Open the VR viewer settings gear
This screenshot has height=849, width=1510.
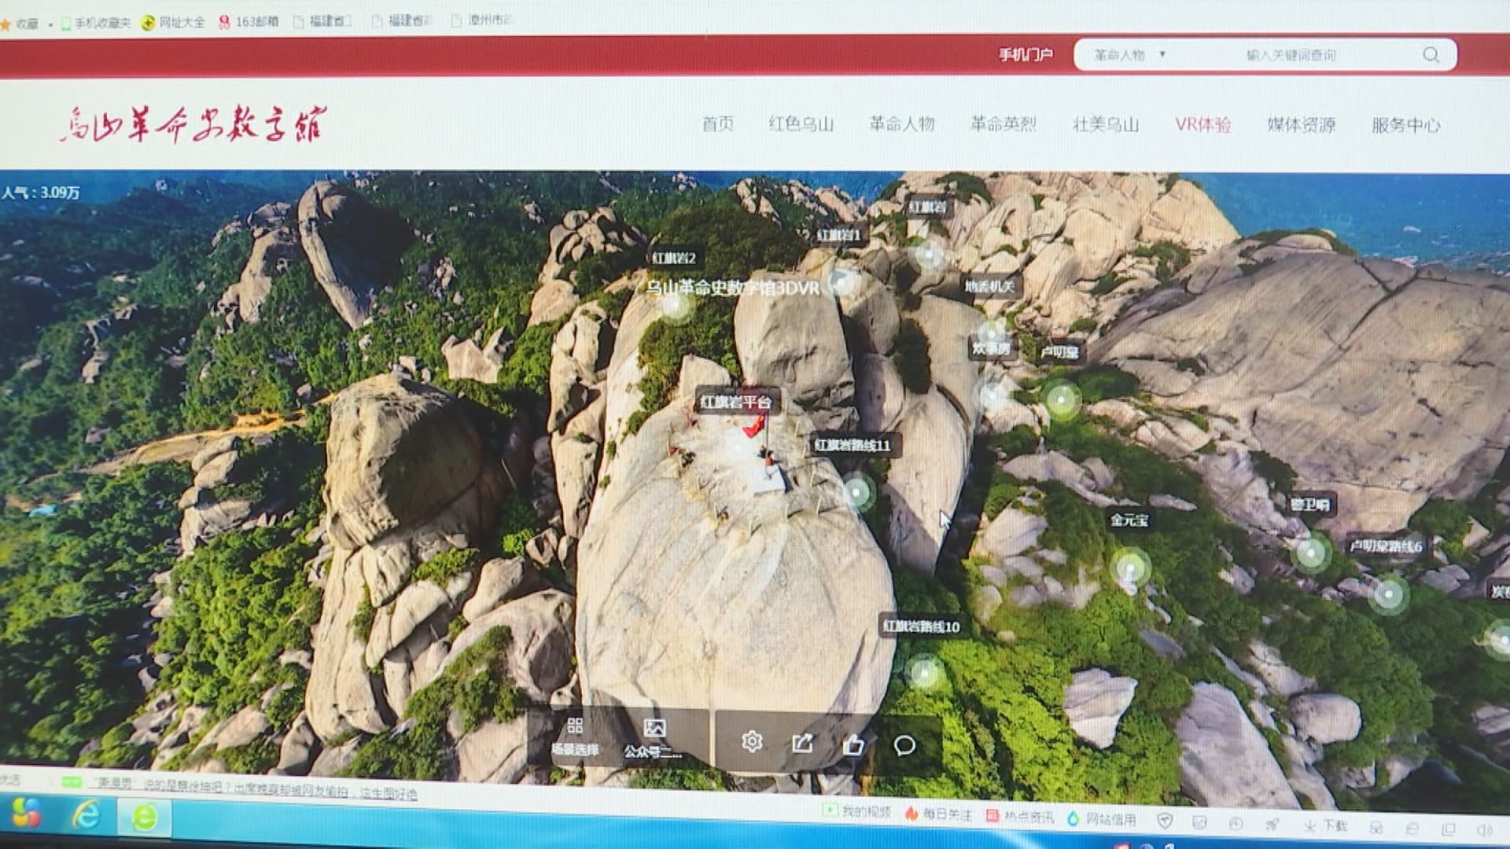click(752, 741)
